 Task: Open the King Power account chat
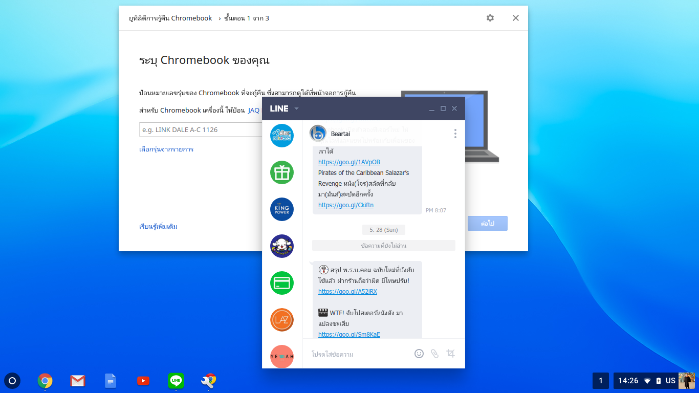pyautogui.click(x=282, y=209)
